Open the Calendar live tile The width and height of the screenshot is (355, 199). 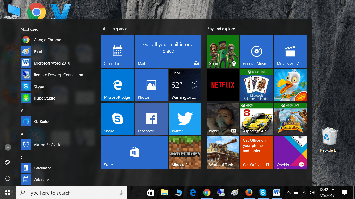tap(117, 52)
